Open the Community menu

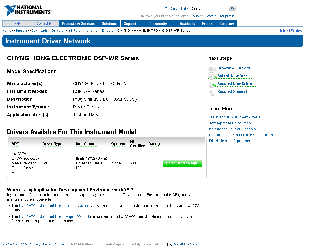pos(158,23)
